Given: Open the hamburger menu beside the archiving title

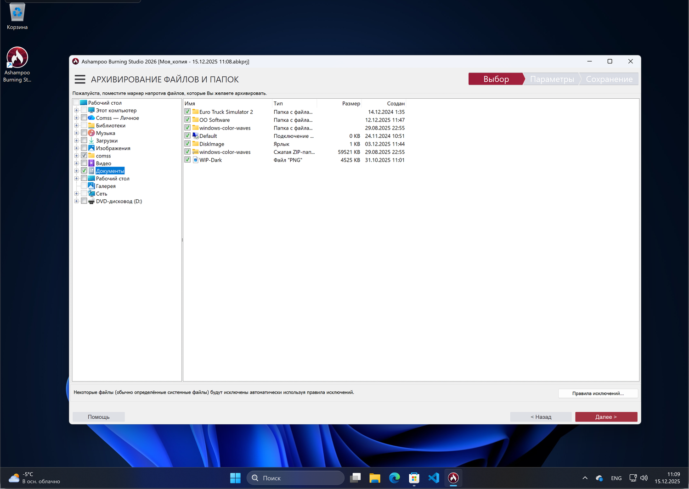Looking at the screenshot, I should pyautogui.click(x=80, y=79).
